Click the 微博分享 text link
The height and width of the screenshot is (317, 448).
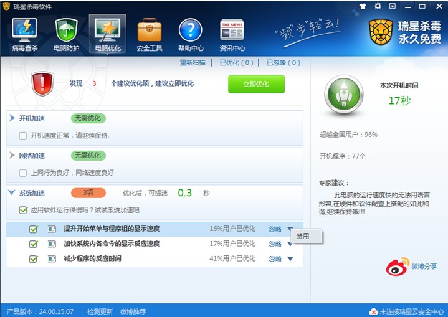tap(424, 266)
